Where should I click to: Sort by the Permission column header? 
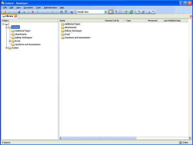pyautogui.click(x=155, y=21)
